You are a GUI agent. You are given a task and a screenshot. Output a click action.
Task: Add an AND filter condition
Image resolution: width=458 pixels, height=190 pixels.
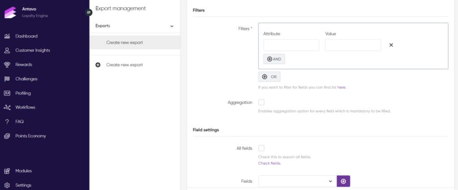pos(274,59)
